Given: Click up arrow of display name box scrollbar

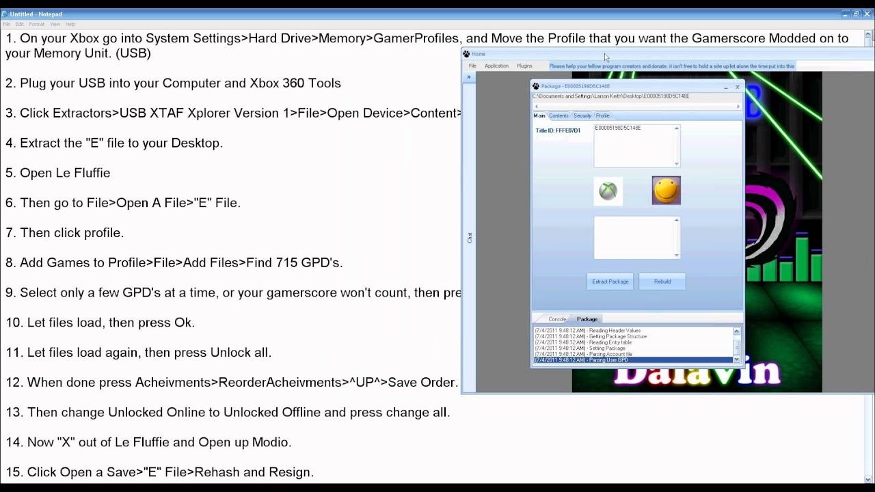Looking at the screenshot, I should coord(677,128).
